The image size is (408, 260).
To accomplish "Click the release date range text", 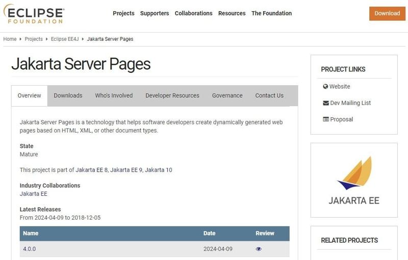I will pyautogui.click(x=60, y=218).
